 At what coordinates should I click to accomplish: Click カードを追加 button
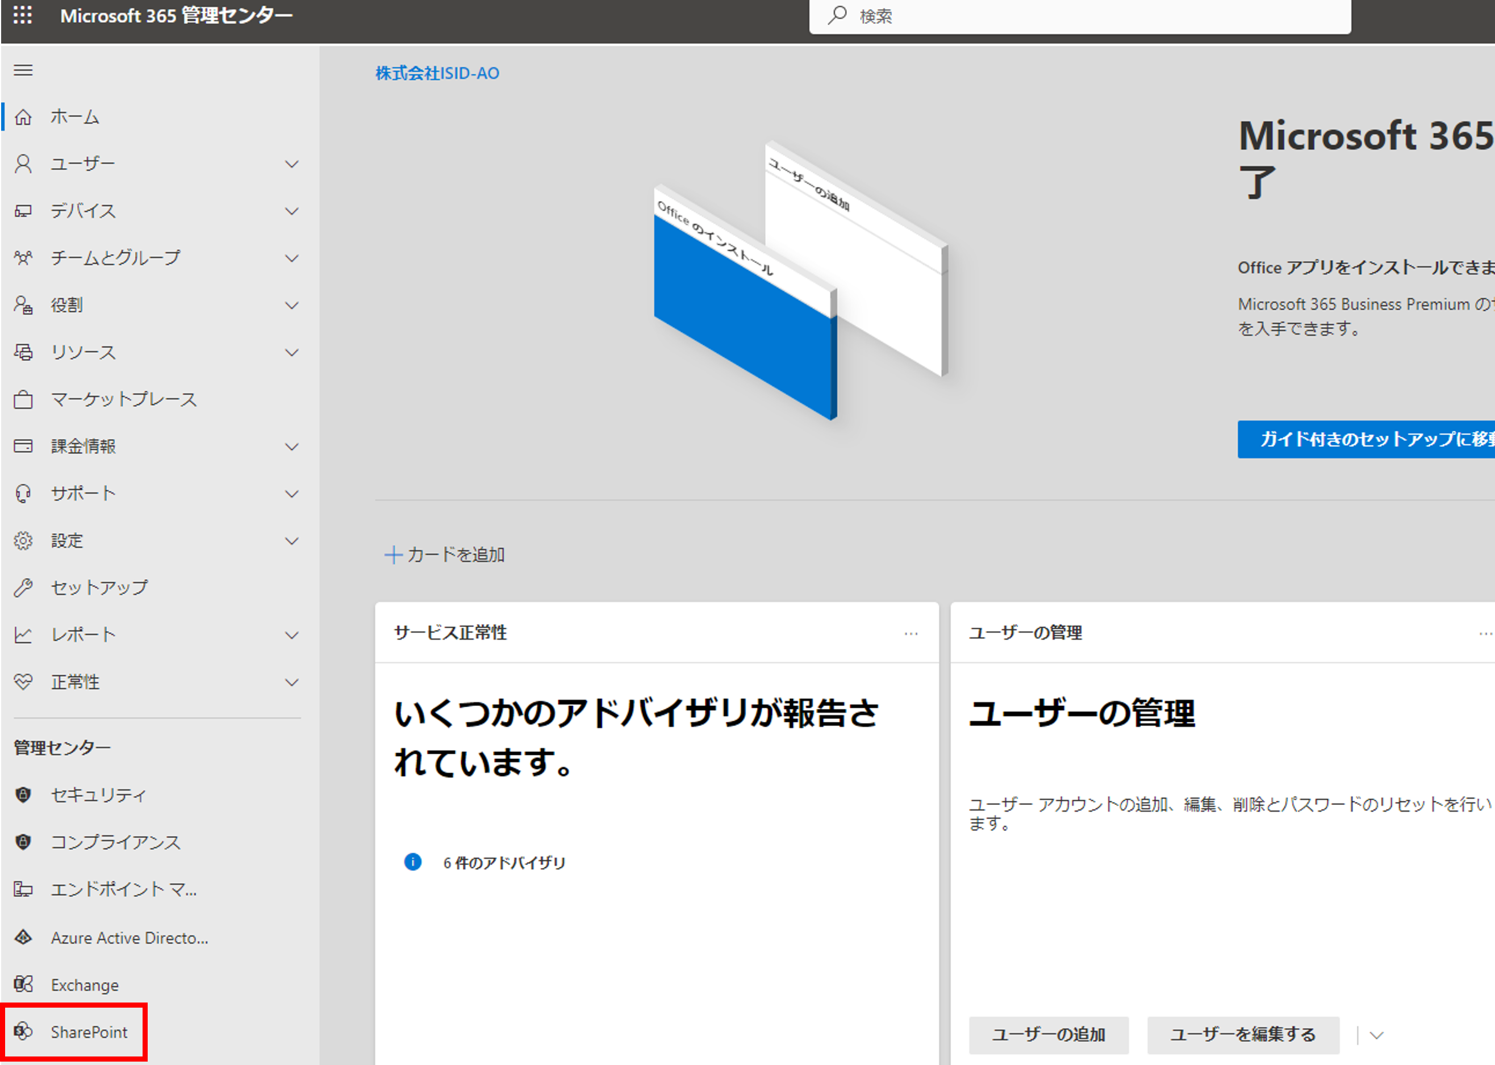(x=445, y=555)
